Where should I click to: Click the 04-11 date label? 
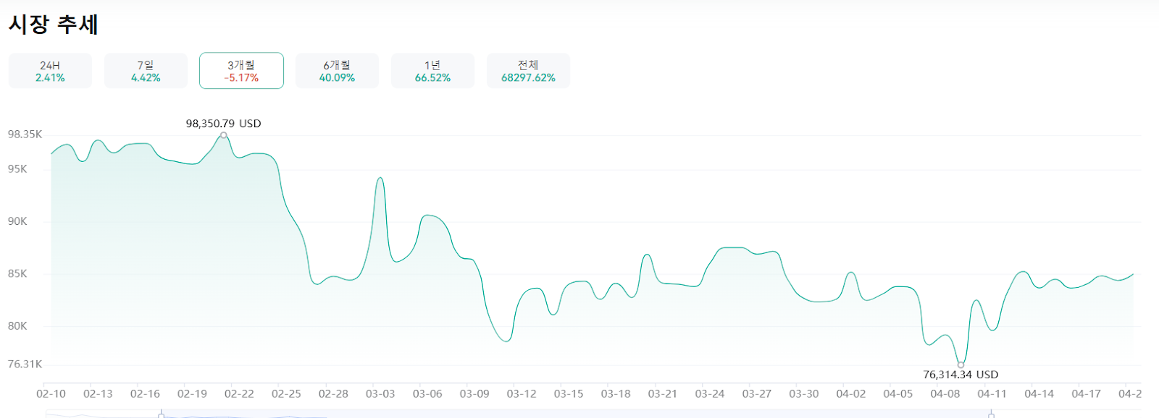tap(992, 394)
